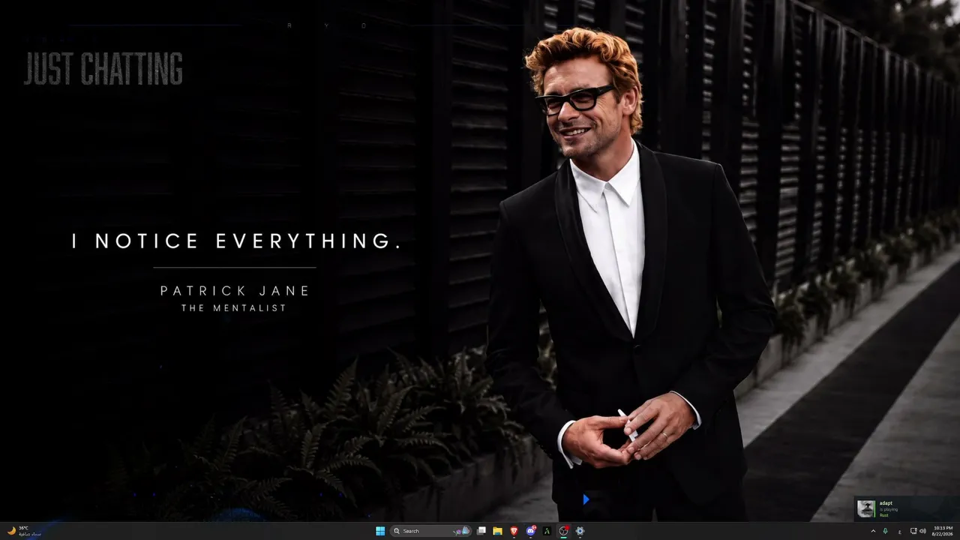The image size is (960, 540).
Task: Open the clock and date panel
Action: pos(943,531)
